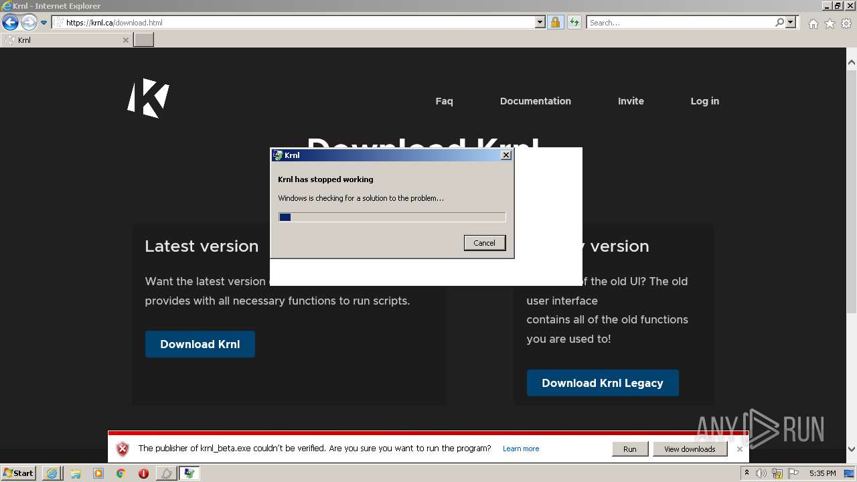Close the Krnl browser tab
Screen dimensions: 857x482
[x=125, y=40]
